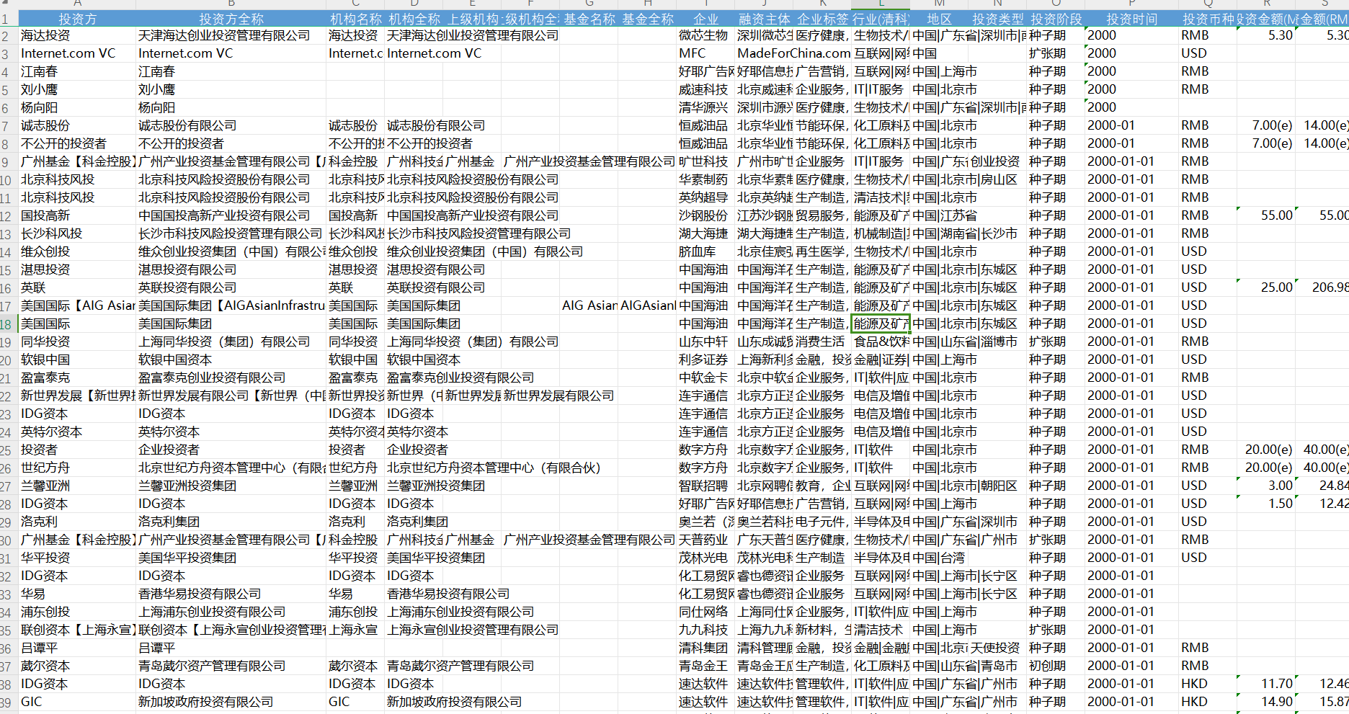The image size is (1349, 714).
Task: Select the 天使投资 cell
Action: pyautogui.click(x=997, y=648)
